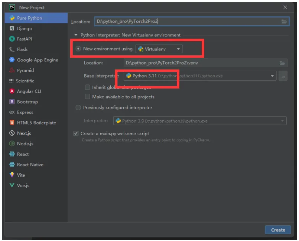Screen dimensions: 299x241
Task: Select the Google App Engine icon
Action: tap(12, 60)
